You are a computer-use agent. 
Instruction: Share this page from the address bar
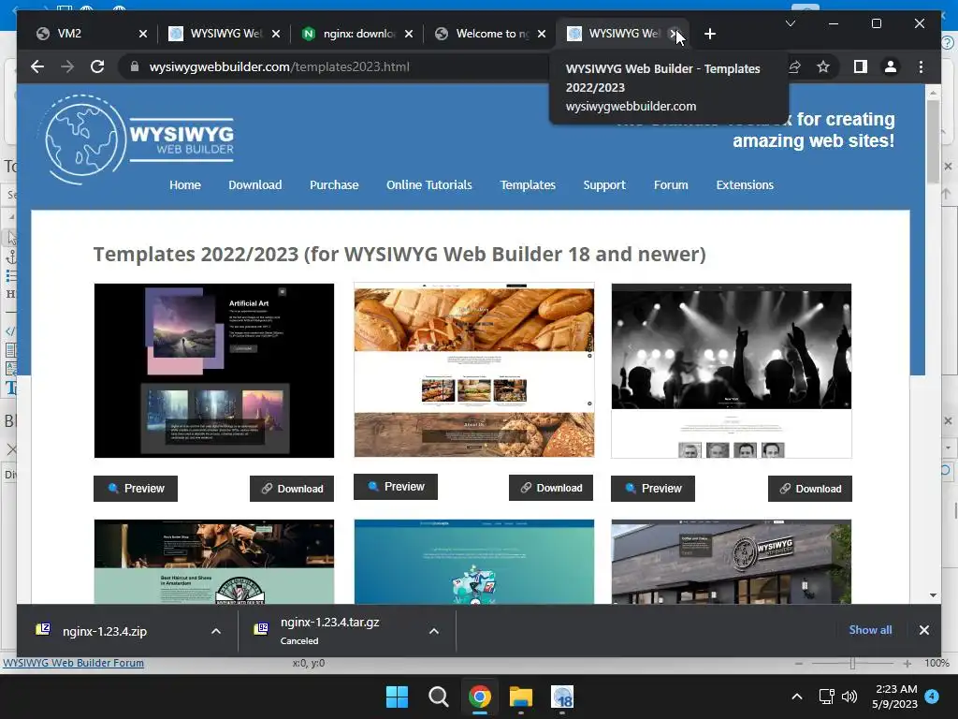pos(794,66)
